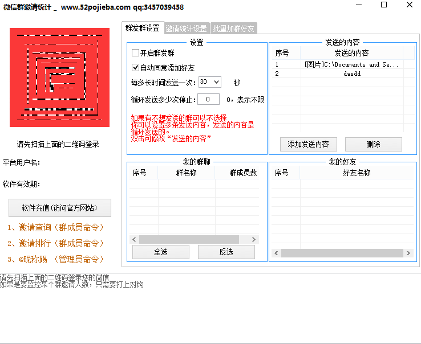The height and width of the screenshot is (344, 421).
Task: Click the 删除 button
Action: click(374, 144)
